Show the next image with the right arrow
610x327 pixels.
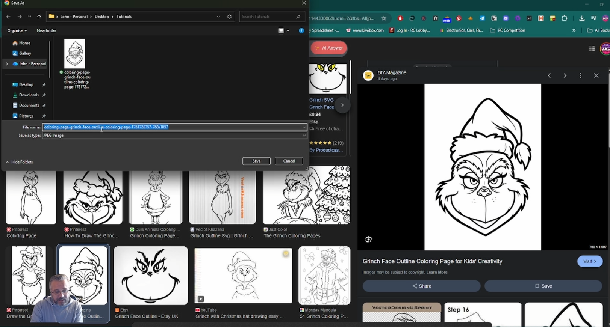(565, 75)
